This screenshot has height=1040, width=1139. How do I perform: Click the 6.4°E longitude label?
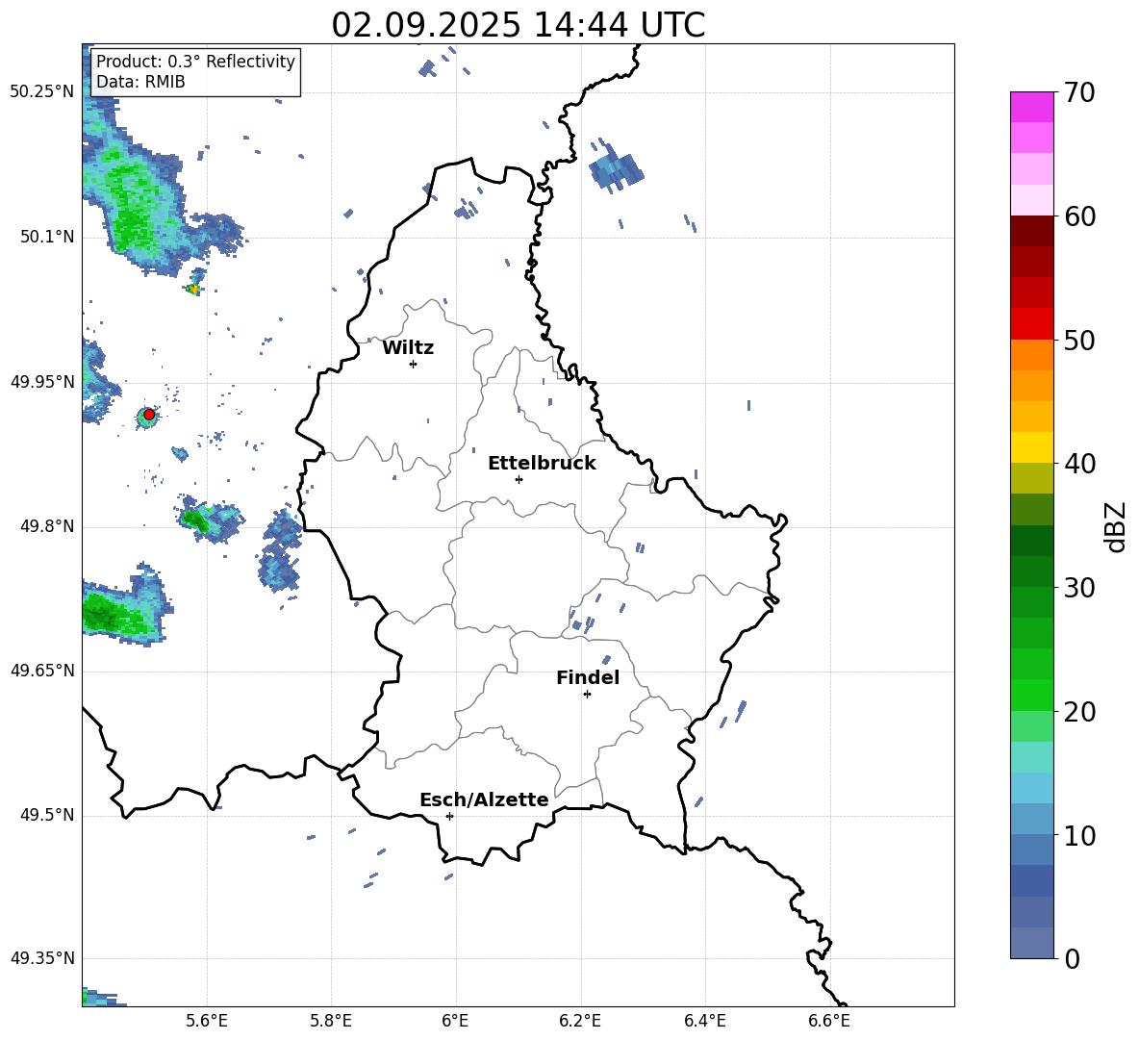[704, 1021]
